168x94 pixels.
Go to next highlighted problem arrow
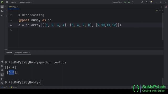pyautogui.click(x=162, y=10)
